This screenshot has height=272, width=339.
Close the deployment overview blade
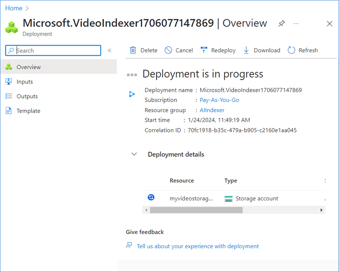click(329, 24)
